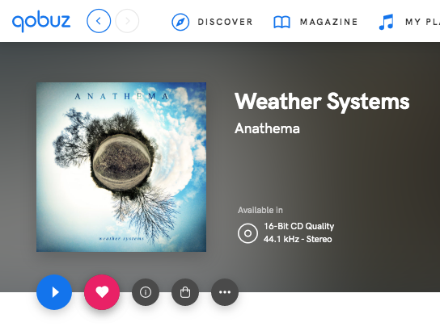Click the 44.1 kHz - Stereo text

click(x=298, y=239)
